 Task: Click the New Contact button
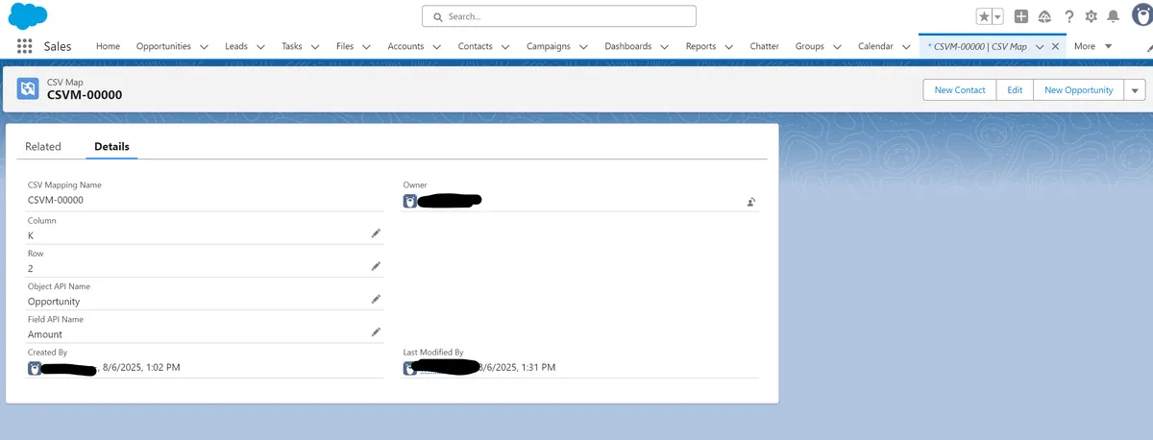pos(960,89)
